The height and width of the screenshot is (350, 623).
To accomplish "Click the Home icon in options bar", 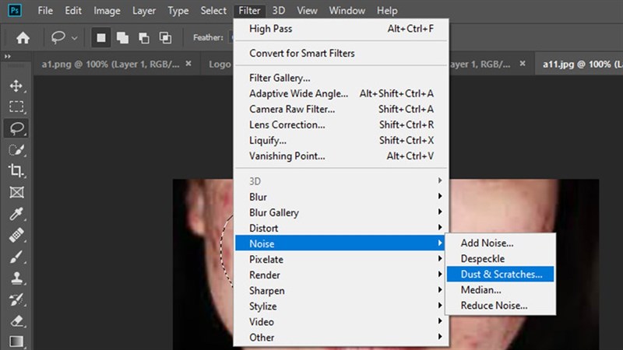I will point(23,37).
